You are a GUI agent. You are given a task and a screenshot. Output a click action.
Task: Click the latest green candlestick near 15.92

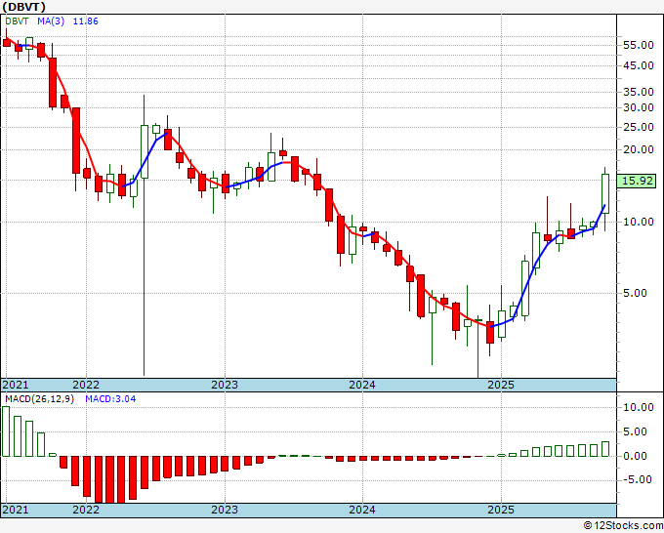pyautogui.click(x=605, y=193)
